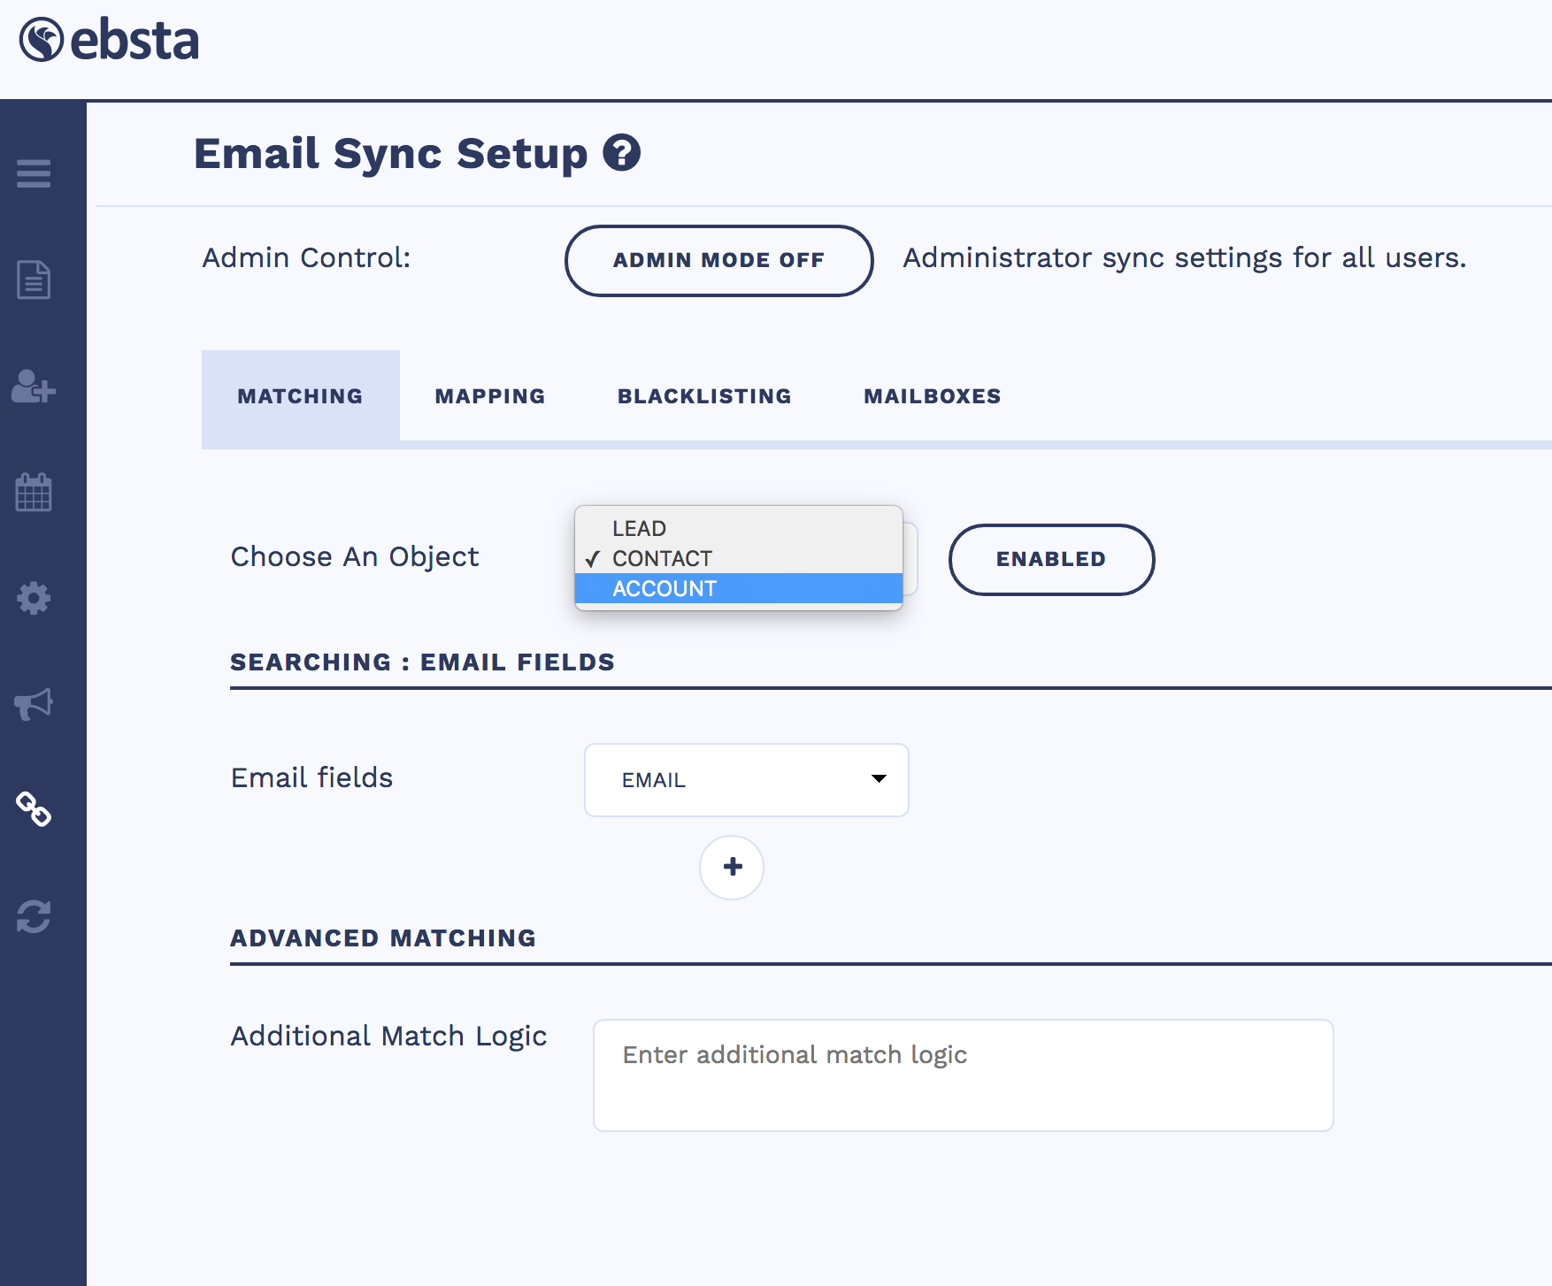Image resolution: width=1552 pixels, height=1286 pixels.
Task: Click the chain link icon in sidebar
Action: (x=34, y=809)
